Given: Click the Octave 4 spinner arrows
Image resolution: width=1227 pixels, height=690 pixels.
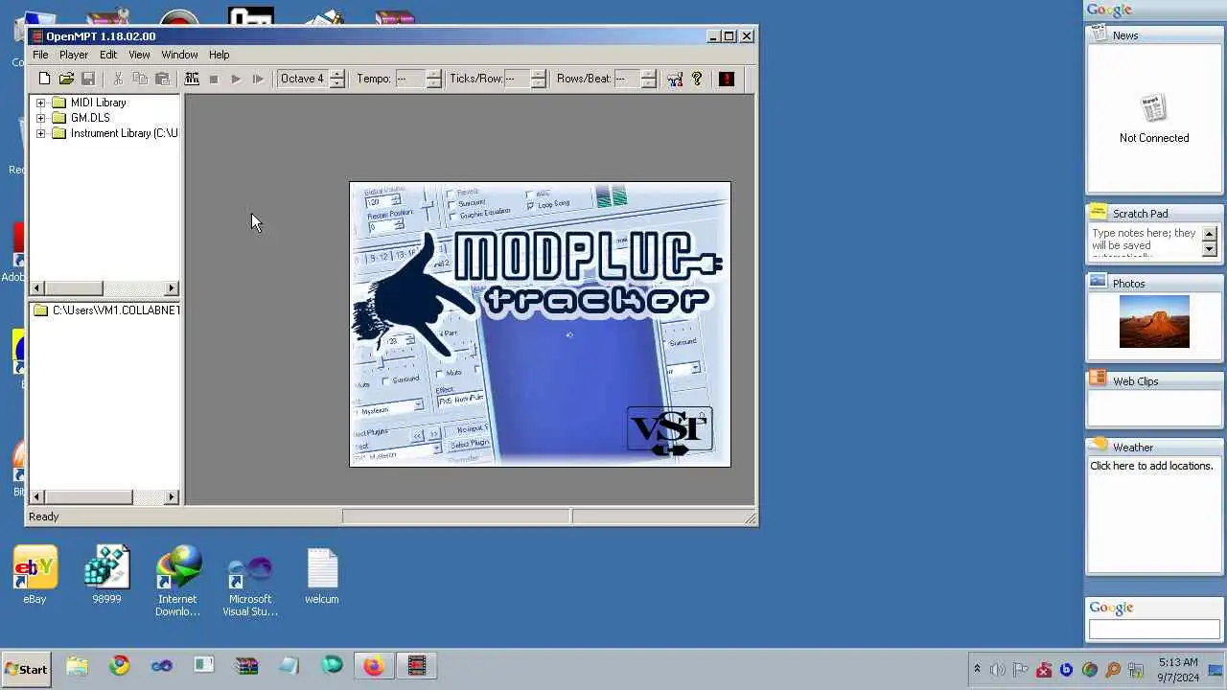Looking at the screenshot, I should point(336,79).
